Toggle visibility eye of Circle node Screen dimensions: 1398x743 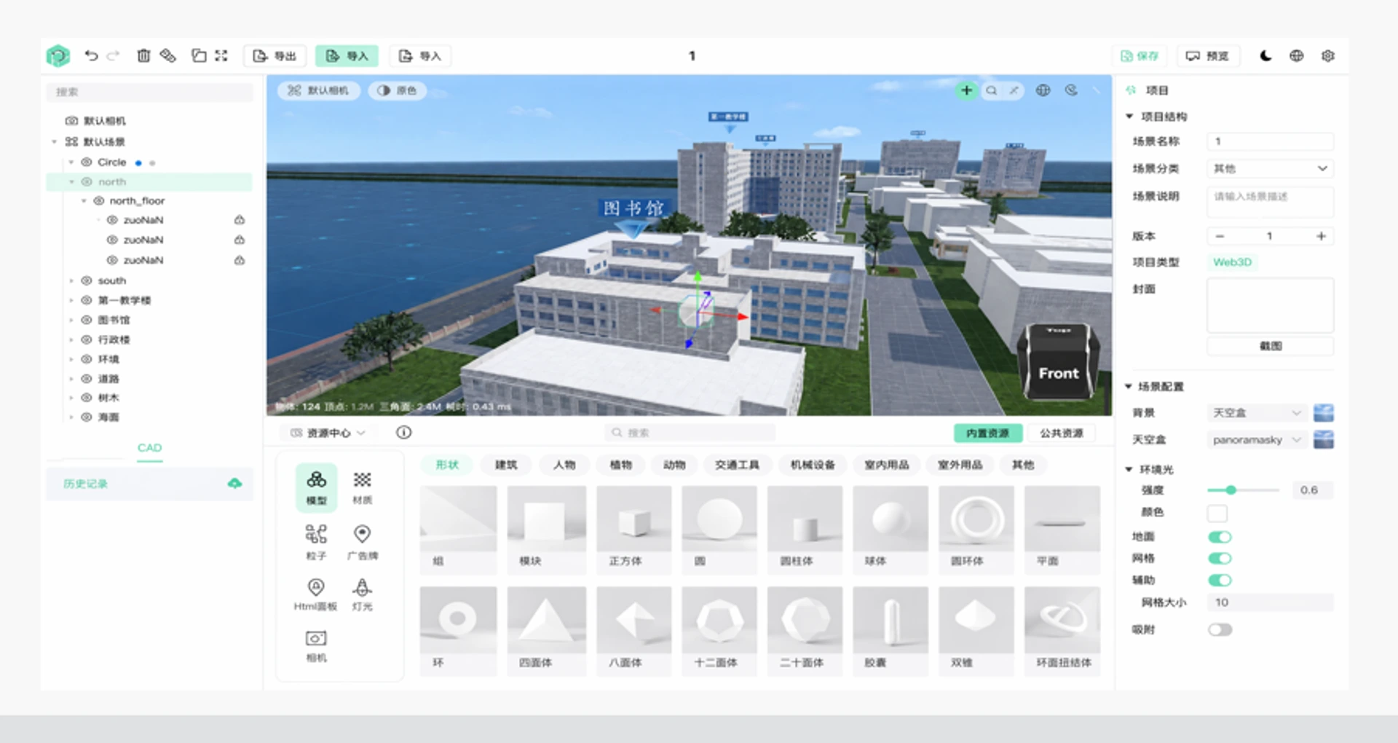87,162
